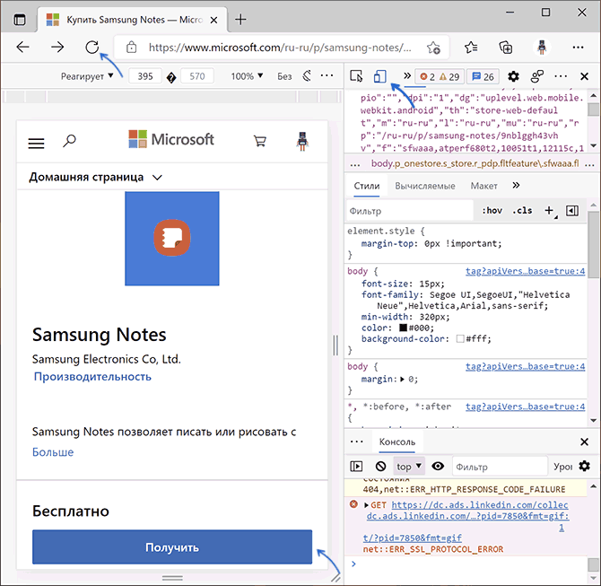
Task: Close the DevTools panel
Action: 584,76
